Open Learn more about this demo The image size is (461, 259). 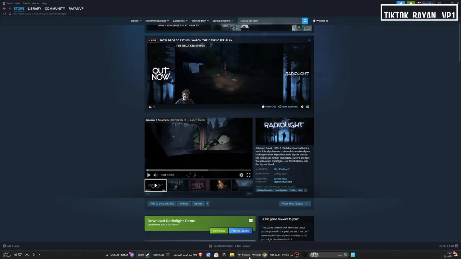coord(153,224)
